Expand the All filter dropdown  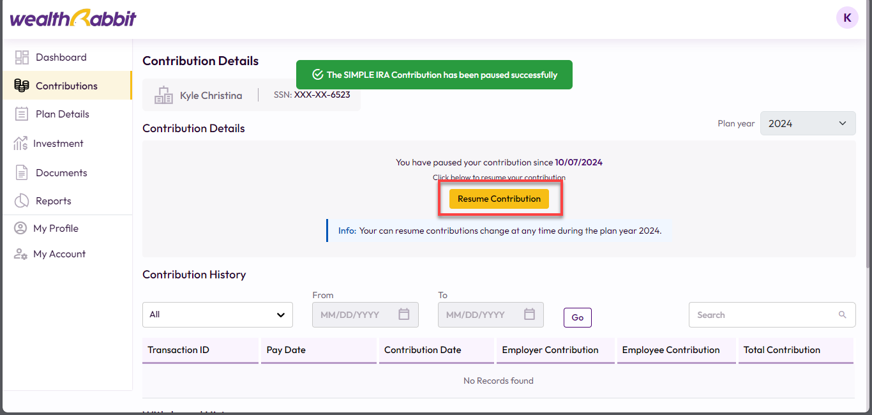tap(217, 315)
